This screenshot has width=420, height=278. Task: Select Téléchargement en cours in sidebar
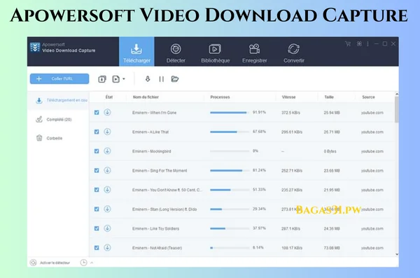(58, 100)
